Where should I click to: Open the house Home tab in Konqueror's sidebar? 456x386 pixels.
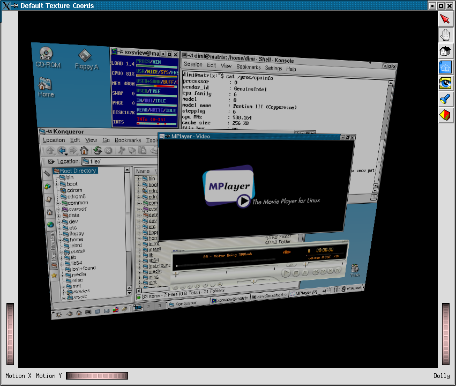click(x=50, y=212)
